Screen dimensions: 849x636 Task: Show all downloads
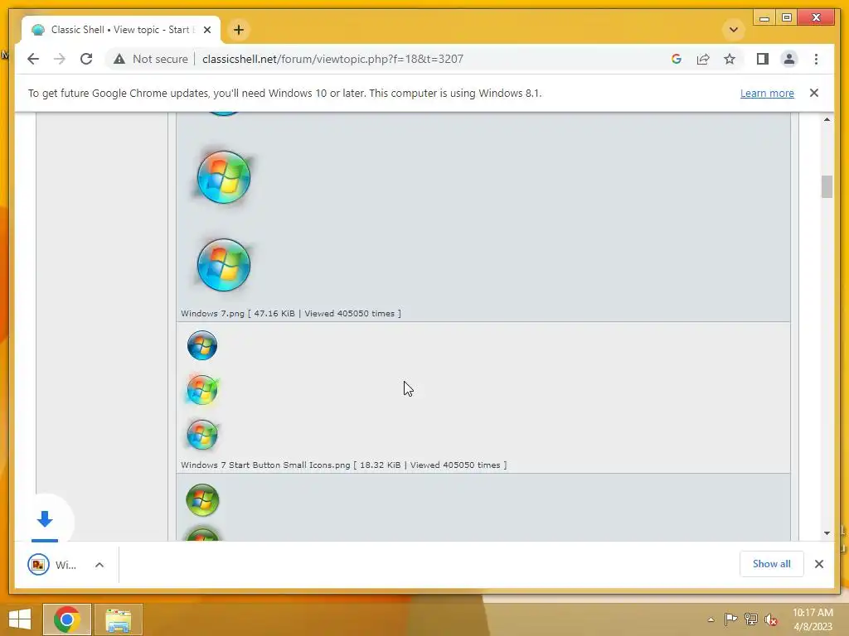click(772, 564)
